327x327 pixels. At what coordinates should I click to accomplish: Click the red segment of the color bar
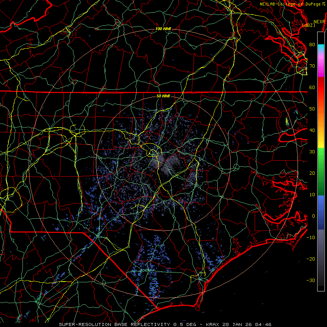(321, 88)
